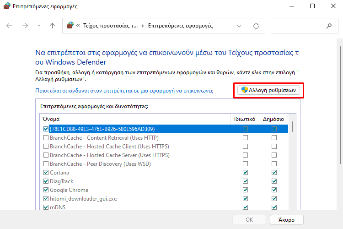Click the title bar firewall icon
Viewport: 343px width, 229px height.
tap(7, 6)
